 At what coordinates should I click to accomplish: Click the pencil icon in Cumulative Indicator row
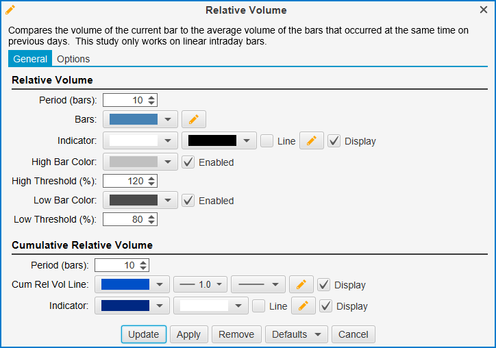pos(303,306)
